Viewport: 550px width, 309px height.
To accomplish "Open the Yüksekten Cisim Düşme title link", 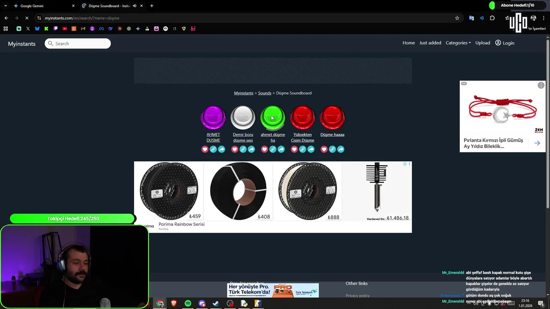I will click(x=302, y=137).
